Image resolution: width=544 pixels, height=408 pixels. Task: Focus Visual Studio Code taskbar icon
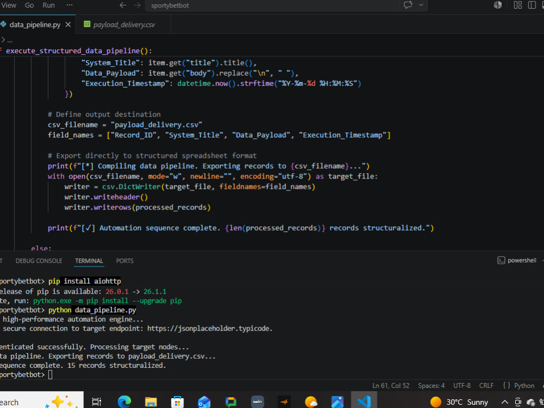(x=364, y=402)
